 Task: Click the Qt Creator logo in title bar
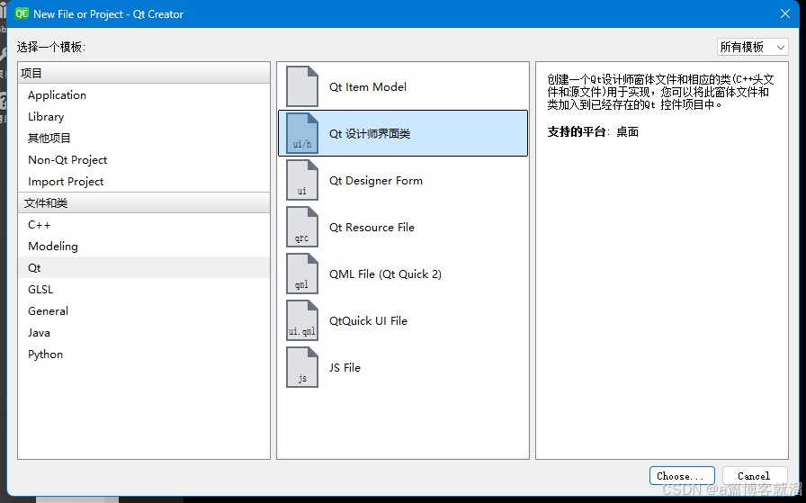tap(22, 13)
